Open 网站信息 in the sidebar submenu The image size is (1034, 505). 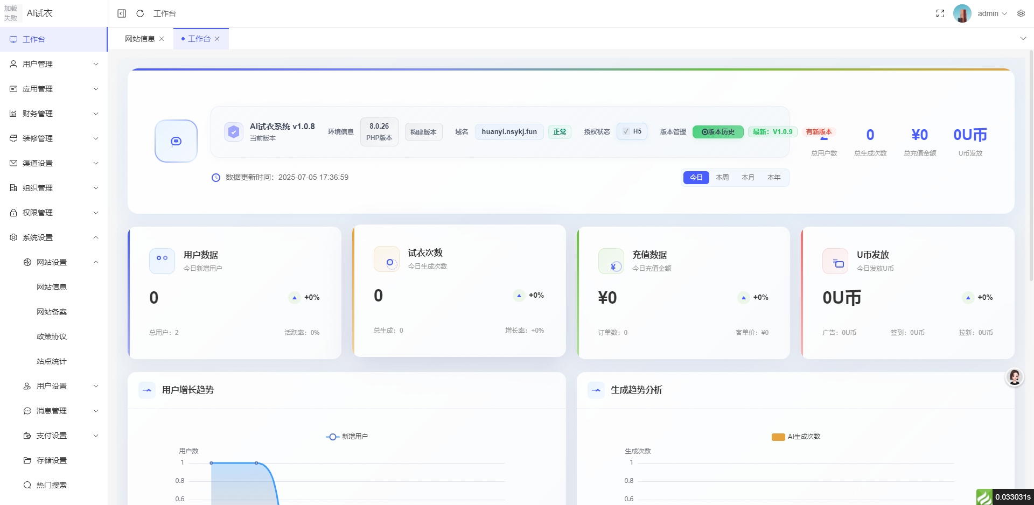[52, 287]
